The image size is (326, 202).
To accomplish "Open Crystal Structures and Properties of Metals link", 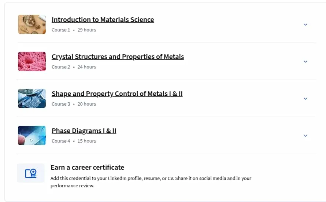I will click(118, 56).
